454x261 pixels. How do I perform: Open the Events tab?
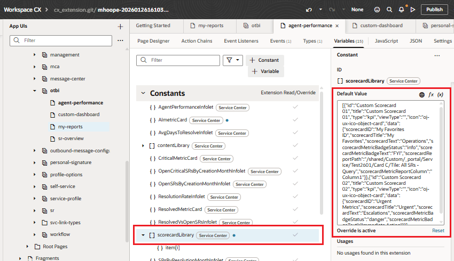[x=280, y=41]
